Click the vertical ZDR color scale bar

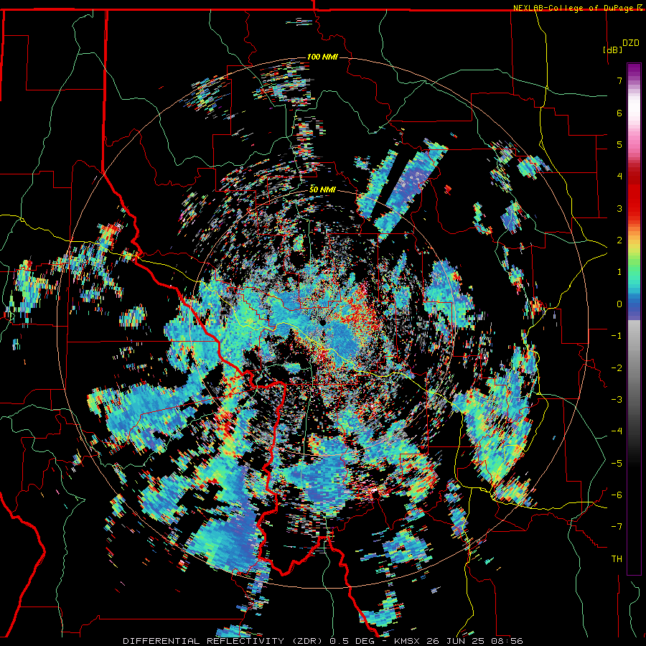point(634,319)
